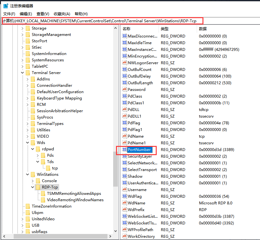Screen dimensions: 260x240
Task: Click the string icon of Password value
Action: pyautogui.click(x=125, y=89)
